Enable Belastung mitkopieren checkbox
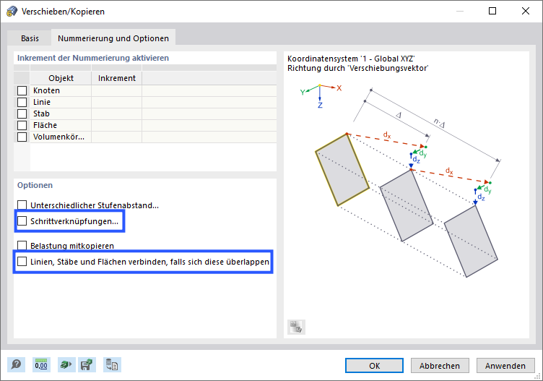Image resolution: width=543 pixels, height=381 pixels. click(x=22, y=246)
